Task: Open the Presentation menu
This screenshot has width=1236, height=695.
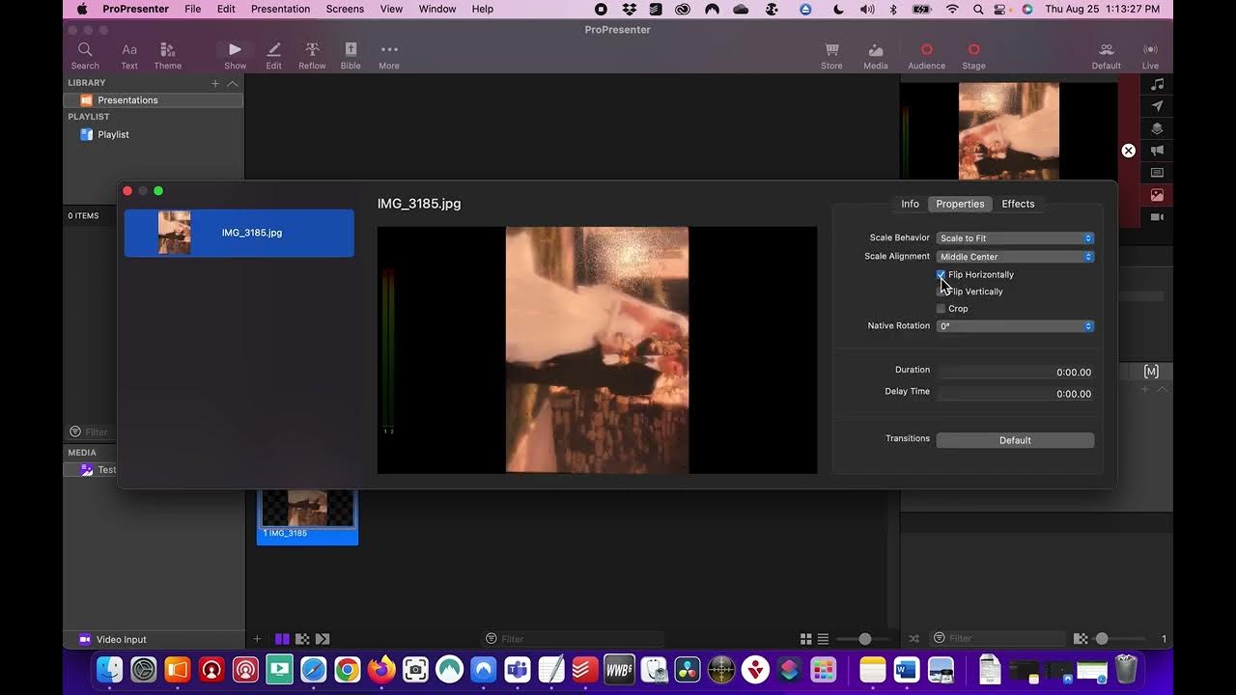Action: tap(280, 9)
